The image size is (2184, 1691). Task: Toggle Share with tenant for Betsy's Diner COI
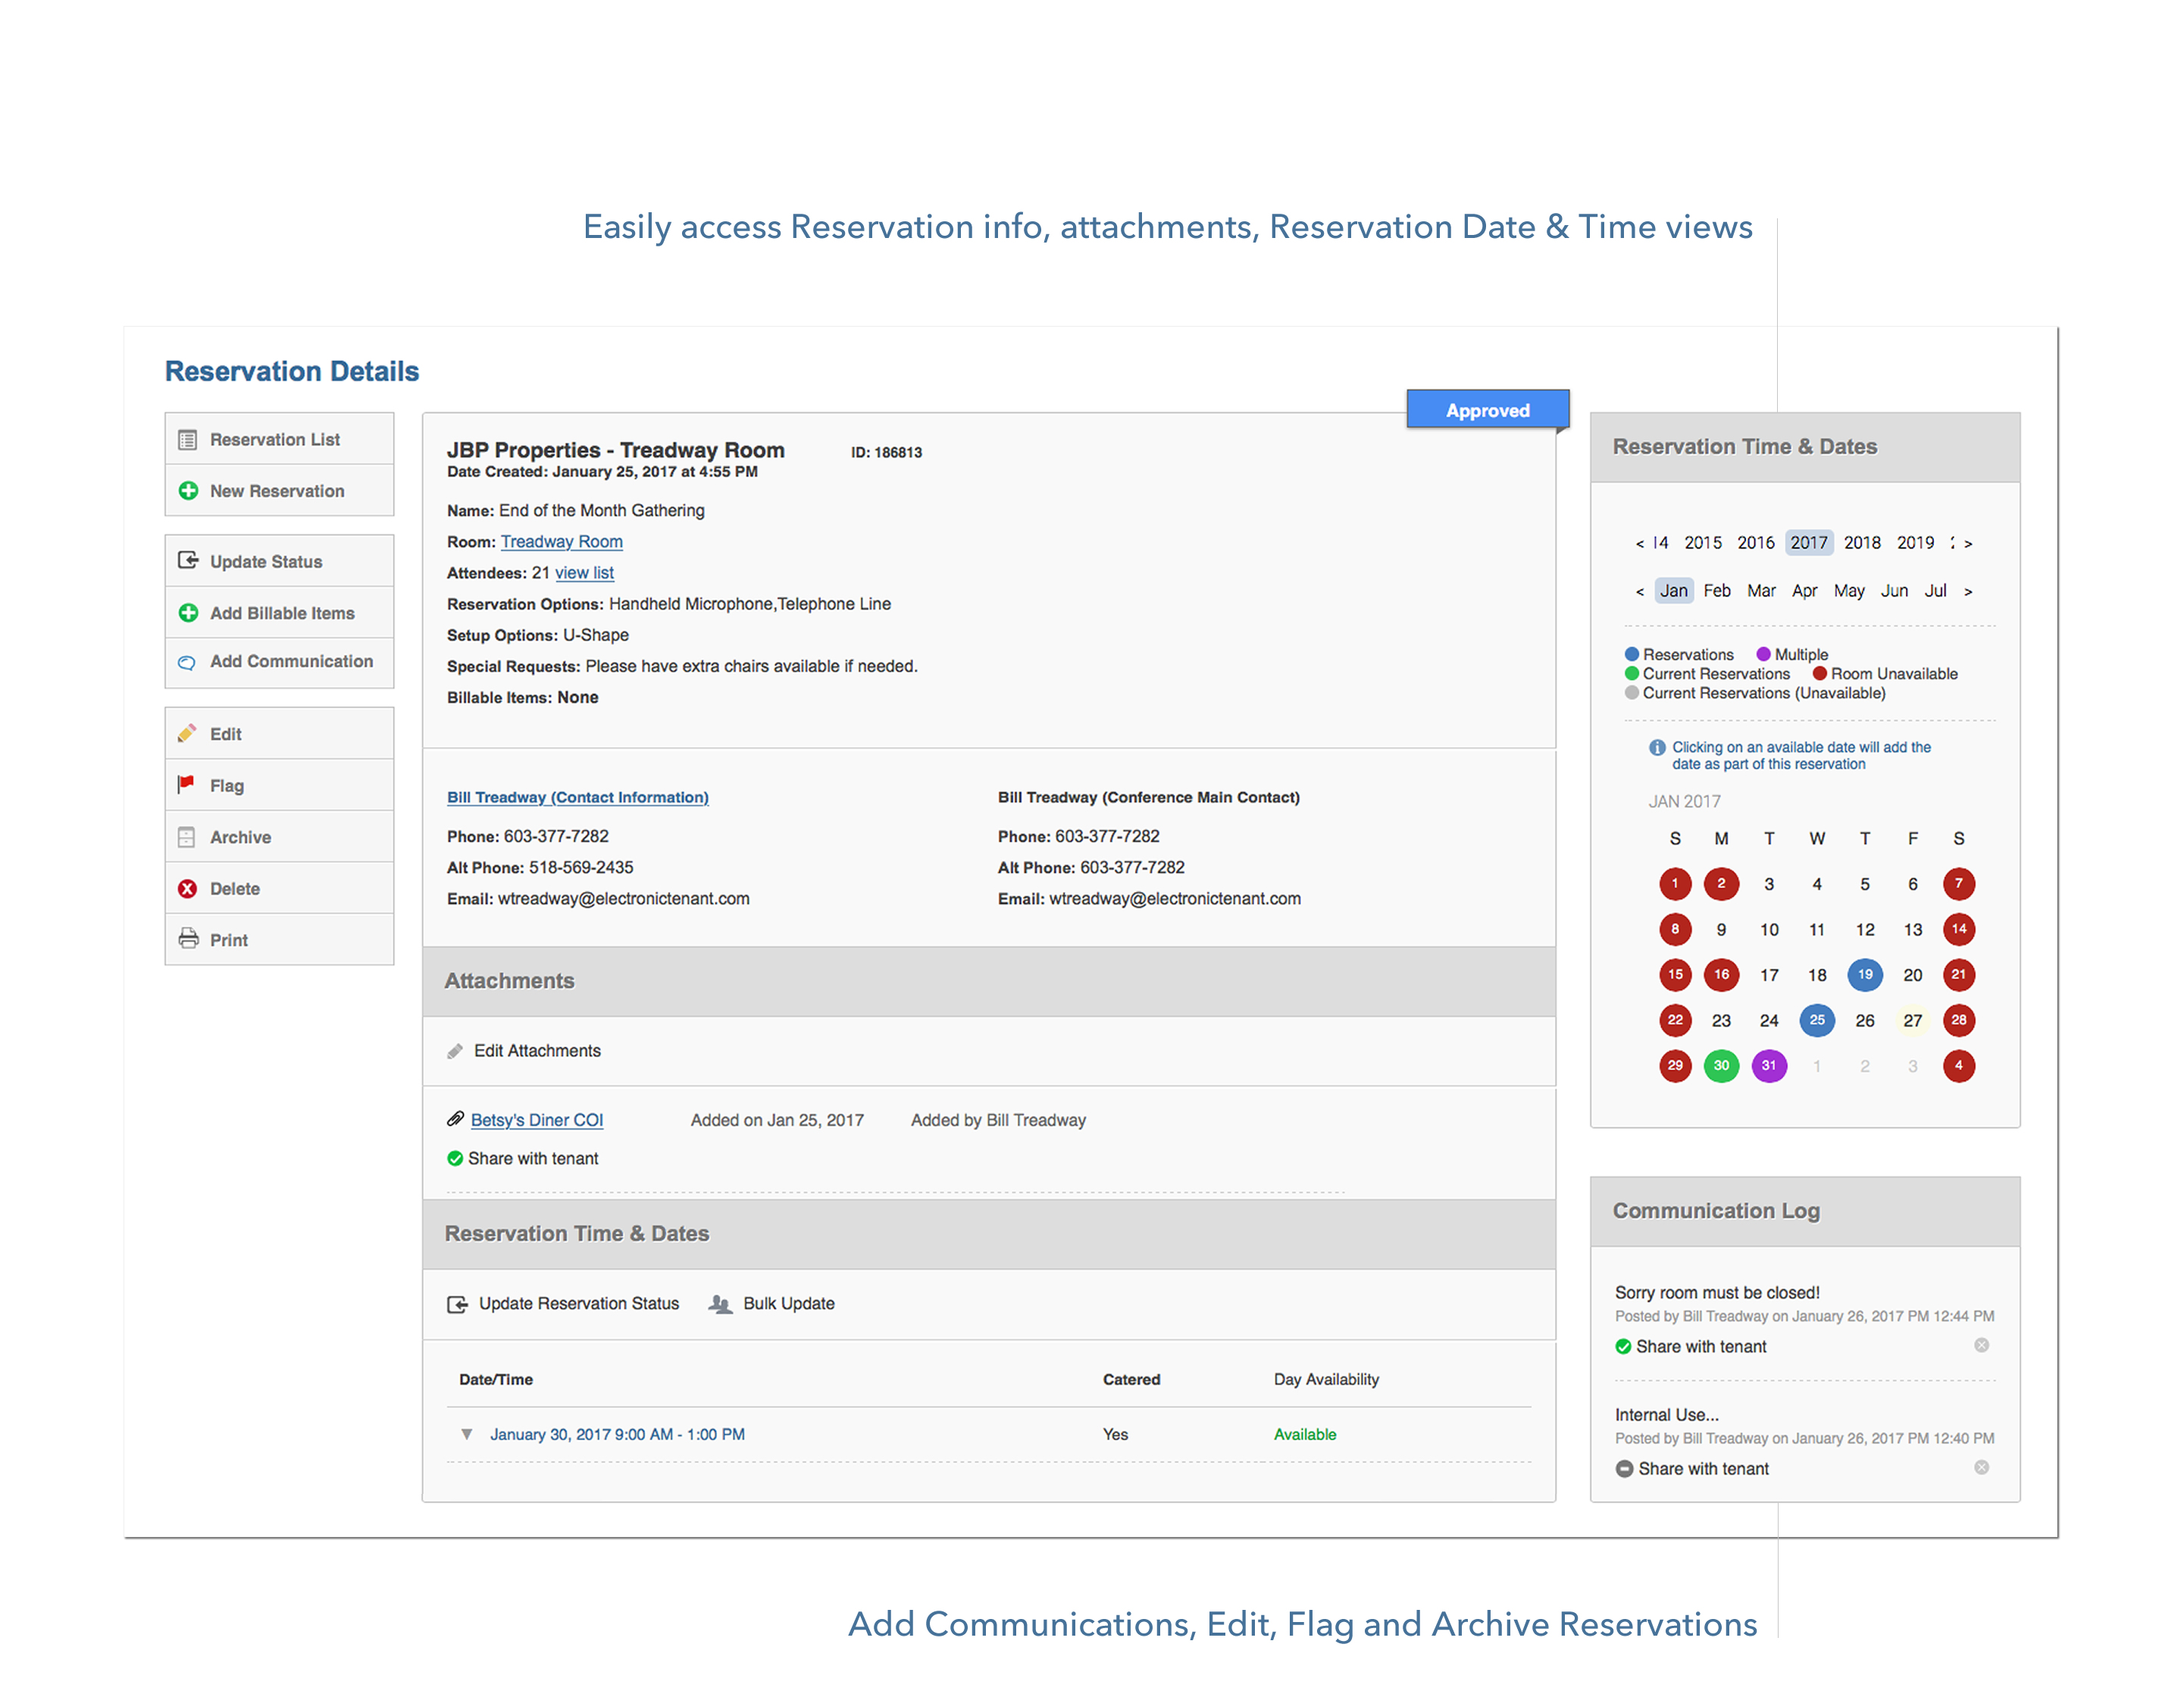[455, 1159]
